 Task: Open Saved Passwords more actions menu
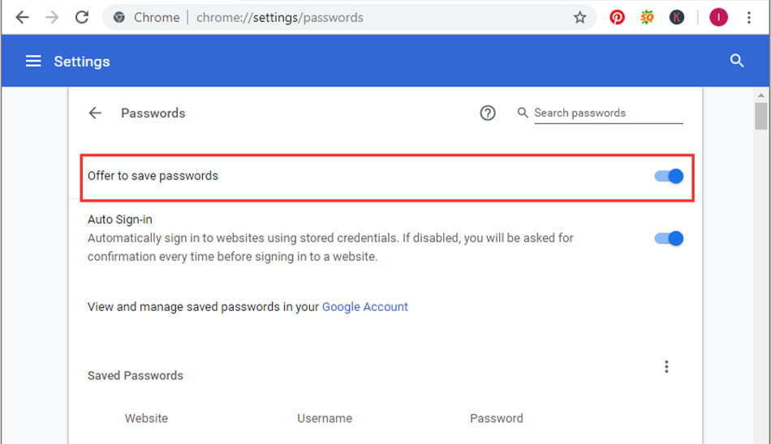pos(666,366)
